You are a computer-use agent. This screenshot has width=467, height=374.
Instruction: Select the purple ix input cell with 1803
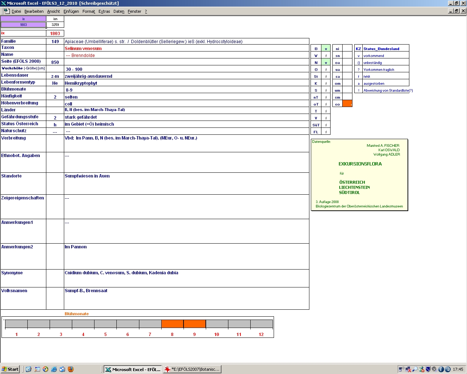tap(23, 25)
